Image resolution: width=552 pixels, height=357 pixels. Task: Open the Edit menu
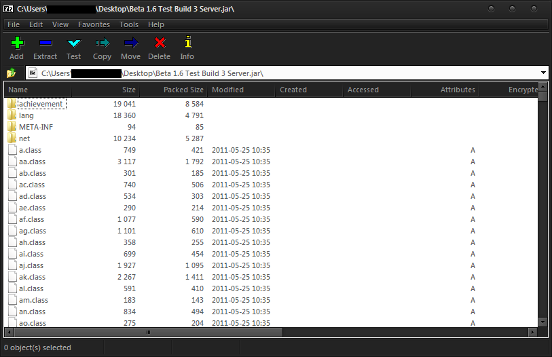point(36,24)
